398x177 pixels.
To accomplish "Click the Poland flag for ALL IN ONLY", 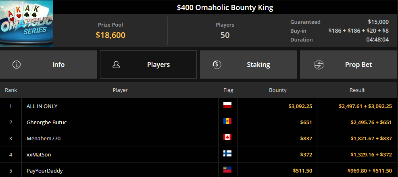I will click(227, 105).
